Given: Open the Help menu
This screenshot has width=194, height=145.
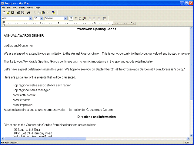Looking at the screenshot, I should click(x=38, y=8).
